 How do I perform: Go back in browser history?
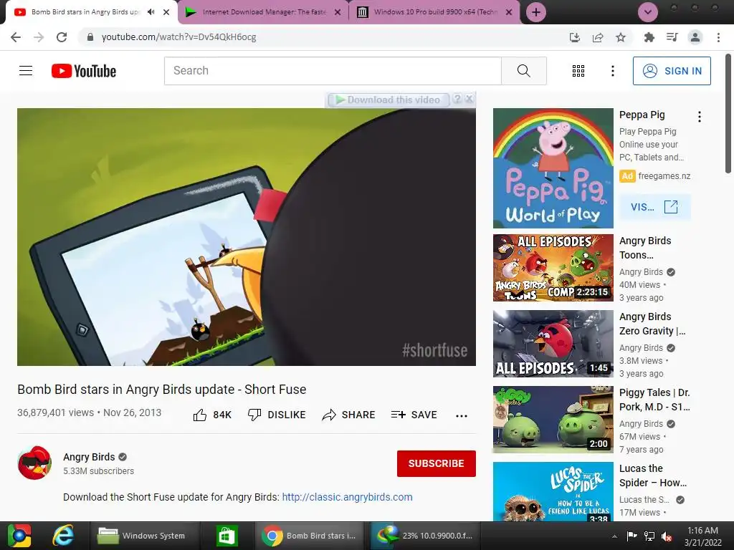(x=16, y=37)
